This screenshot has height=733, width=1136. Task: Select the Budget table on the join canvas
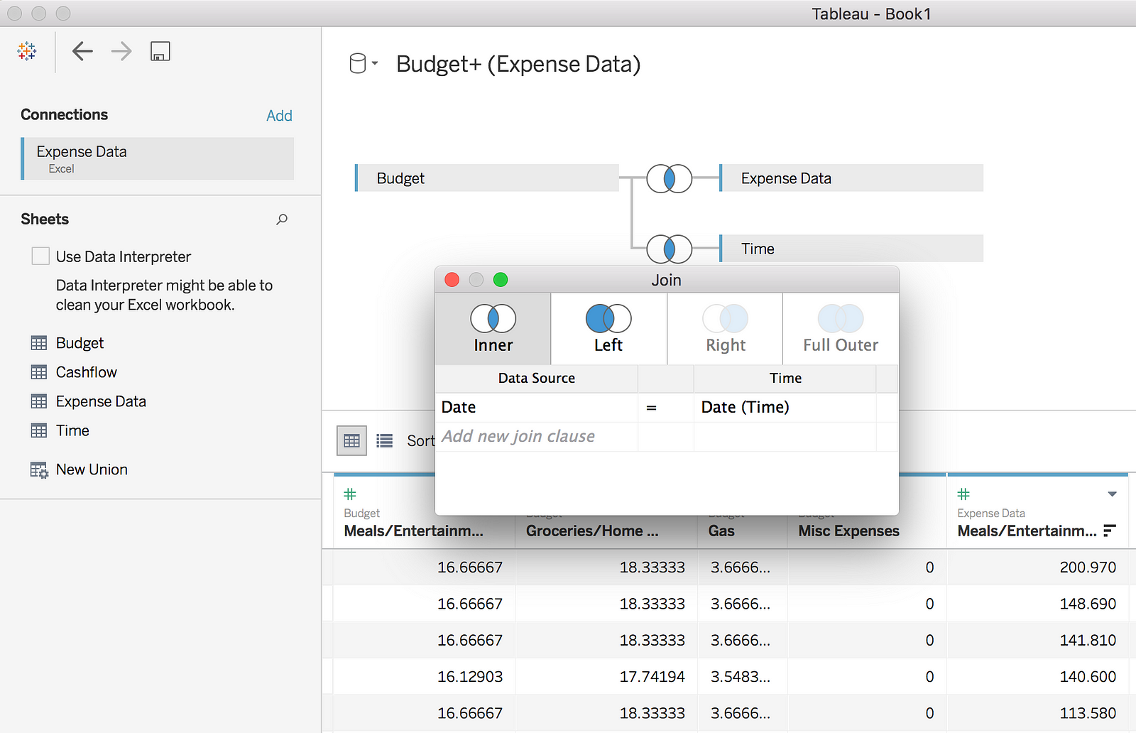487,178
